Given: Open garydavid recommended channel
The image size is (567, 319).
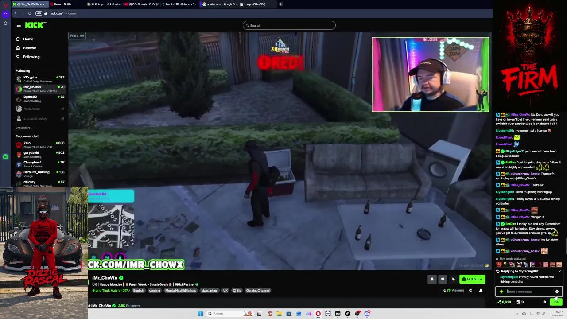Looking at the screenshot, I should (40, 154).
